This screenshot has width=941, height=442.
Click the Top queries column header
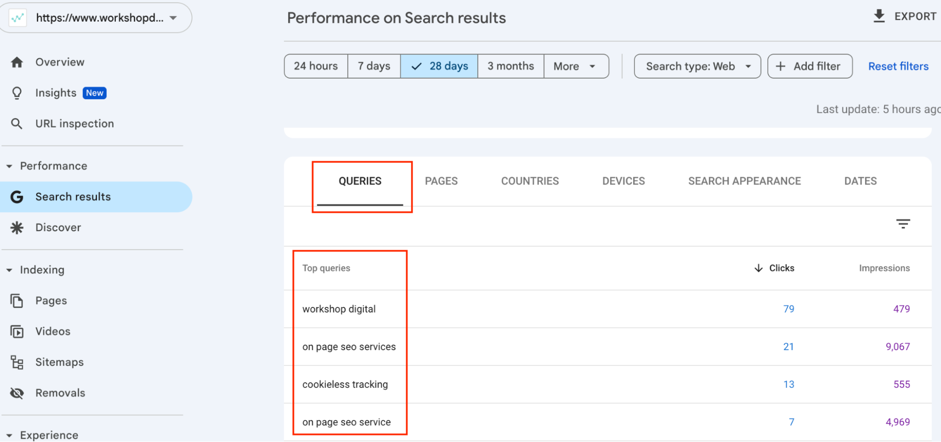coord(326,268)
